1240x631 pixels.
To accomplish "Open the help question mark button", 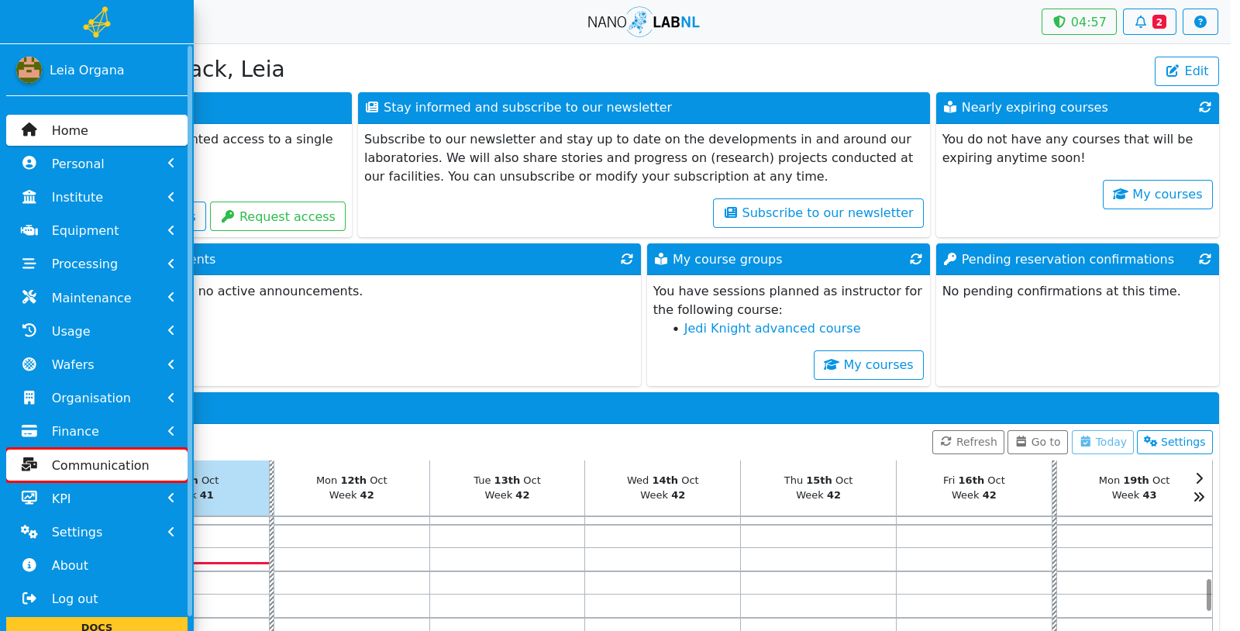I will [x=1200, y=22].
